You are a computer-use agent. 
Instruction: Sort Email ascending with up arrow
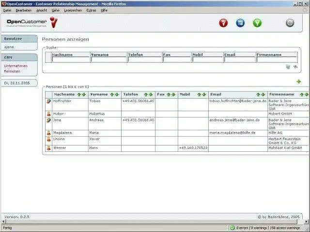point(258,95)
